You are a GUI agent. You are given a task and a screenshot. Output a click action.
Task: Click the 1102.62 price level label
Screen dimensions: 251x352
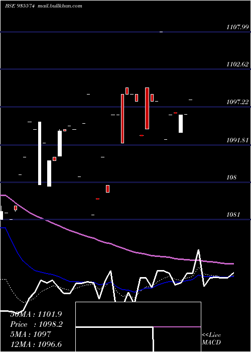237,64
